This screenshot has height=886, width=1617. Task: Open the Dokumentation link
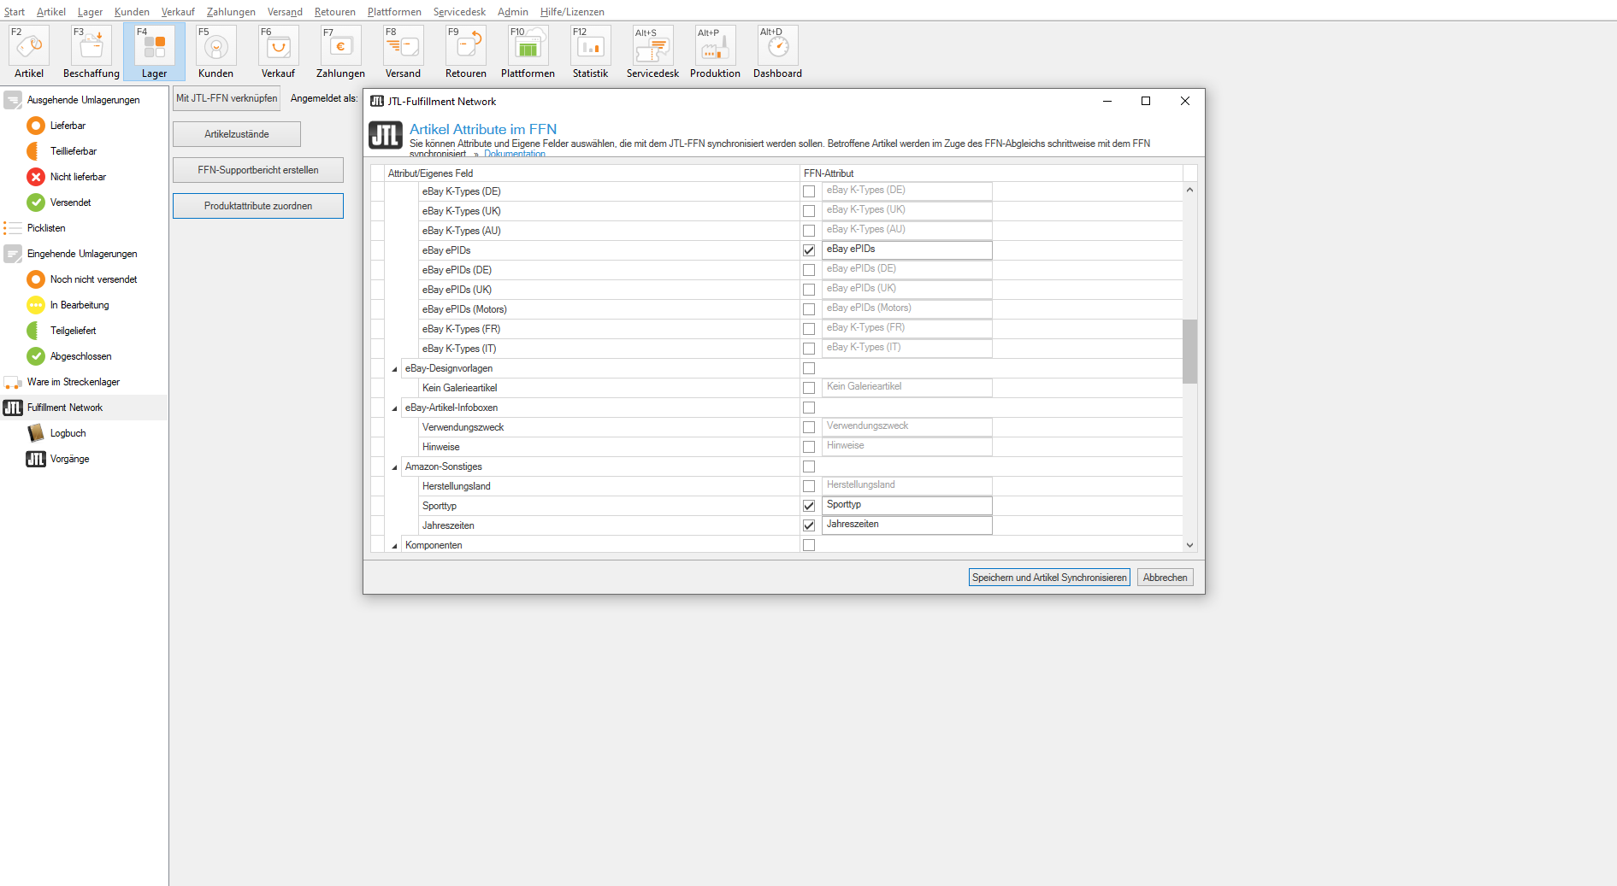(515, 153)
